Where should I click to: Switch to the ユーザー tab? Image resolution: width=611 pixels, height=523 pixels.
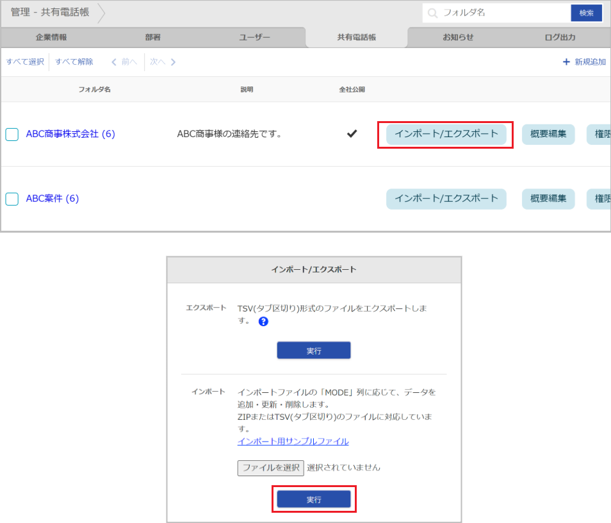254,37
